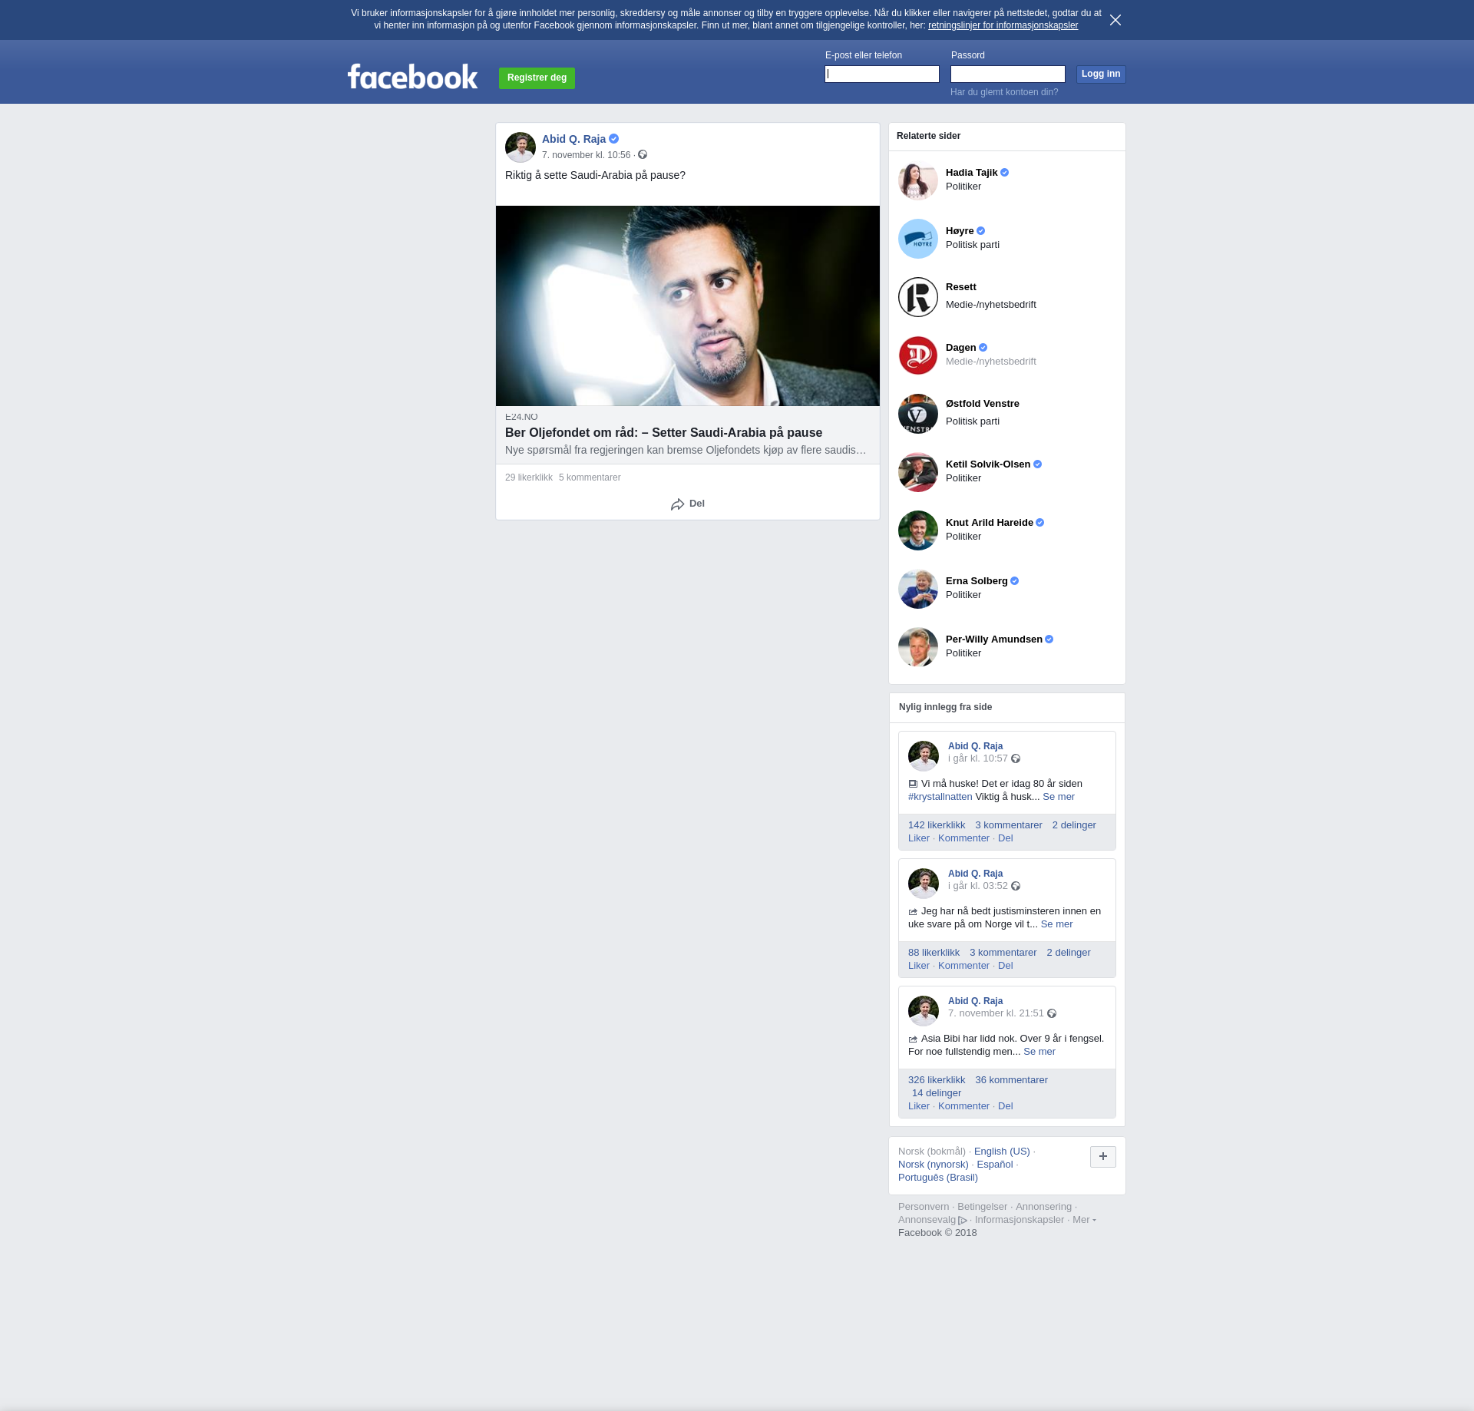Click the globe privacy icon on main post

pyautogui.click(x=643, y=155)
